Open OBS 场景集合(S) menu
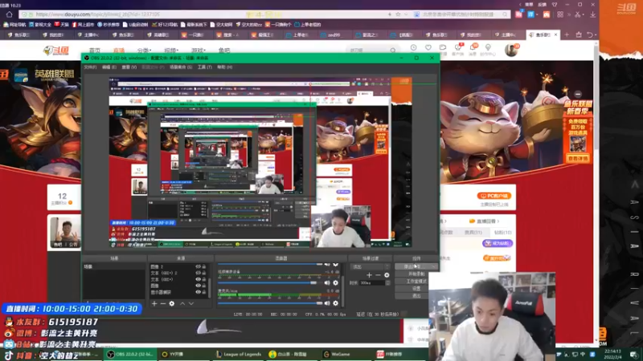The image size is (643, 361). pos(181,67)
